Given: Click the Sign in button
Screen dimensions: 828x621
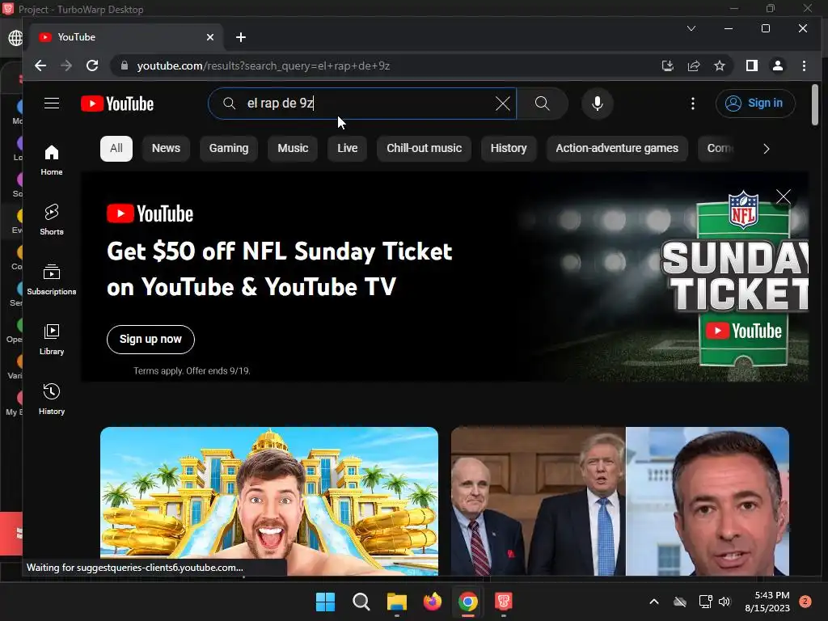Looking at the screenshot, I should pos(755,103).
